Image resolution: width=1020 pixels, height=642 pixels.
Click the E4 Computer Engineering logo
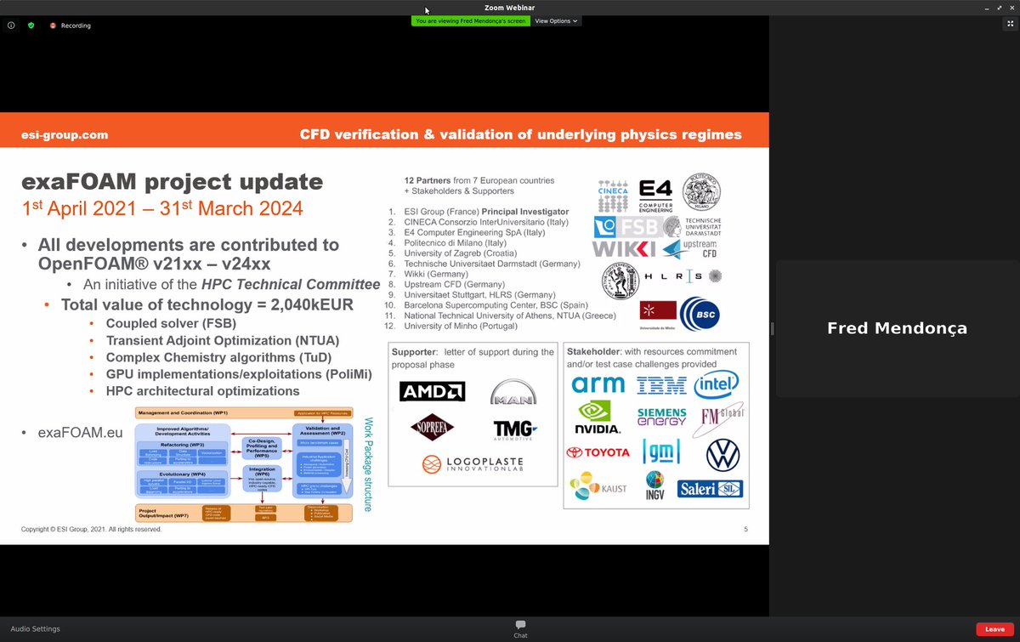(x=655, y=195)
